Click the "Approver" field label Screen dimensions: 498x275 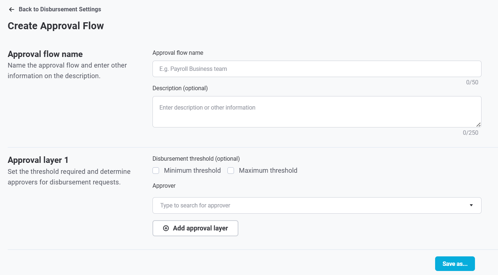point(164,186)
